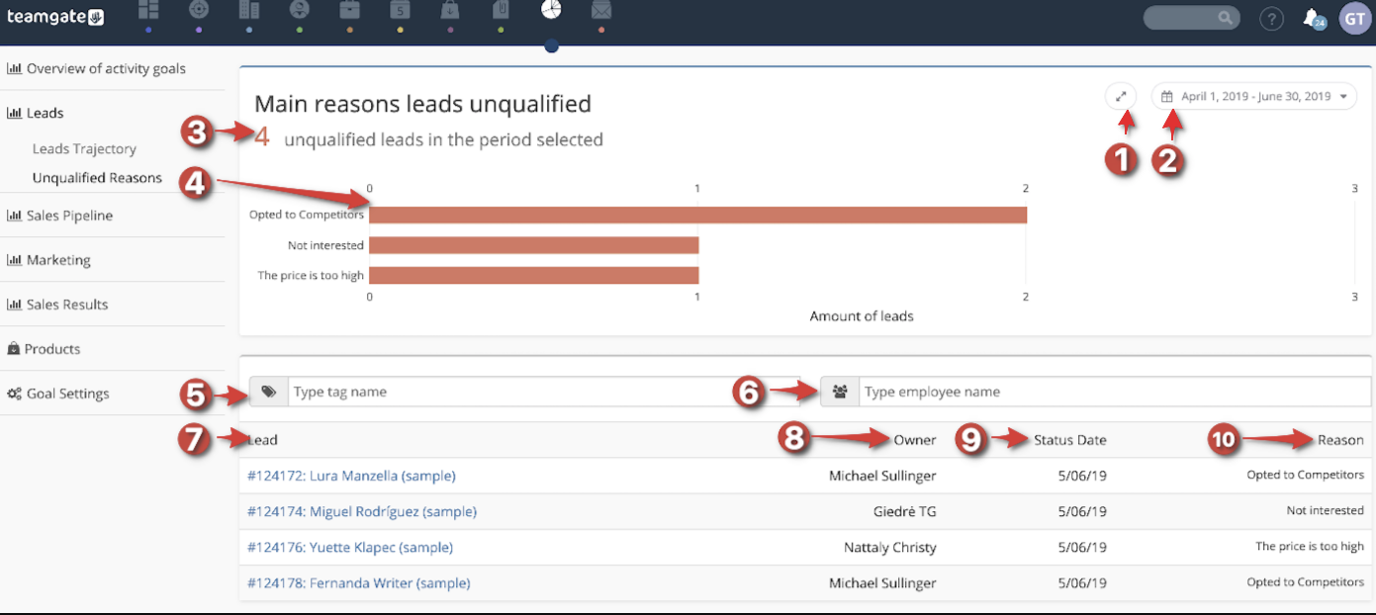The height and width of the screenshot is (615, 1376).
Task: Click the price is too high bar
Action: pos(534,275)
